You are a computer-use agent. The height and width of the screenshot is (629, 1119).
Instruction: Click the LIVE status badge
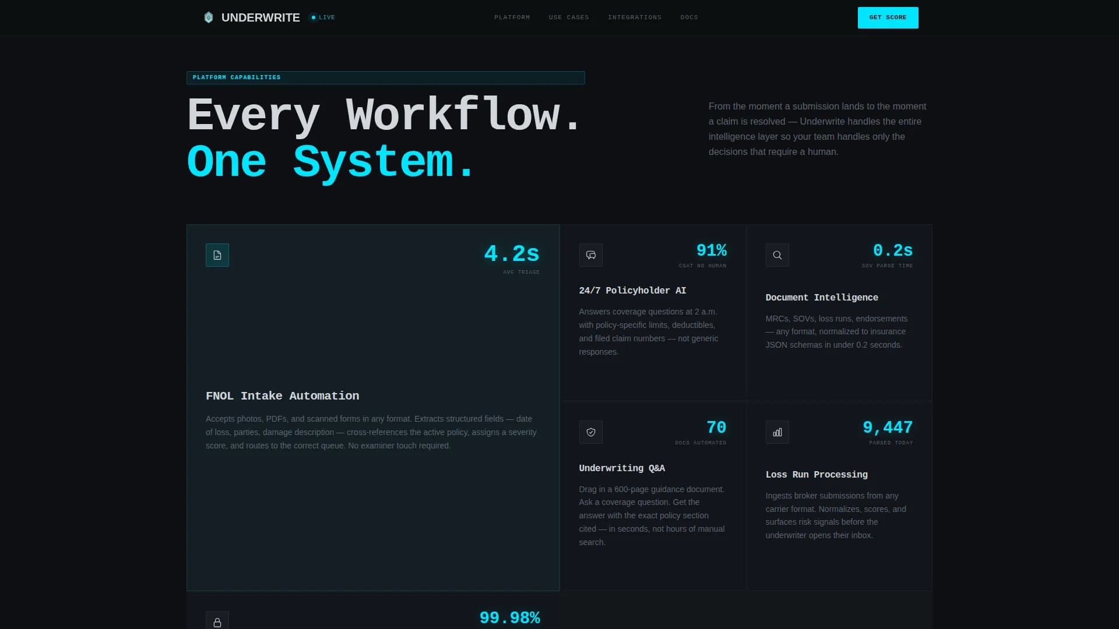(323, 17)
